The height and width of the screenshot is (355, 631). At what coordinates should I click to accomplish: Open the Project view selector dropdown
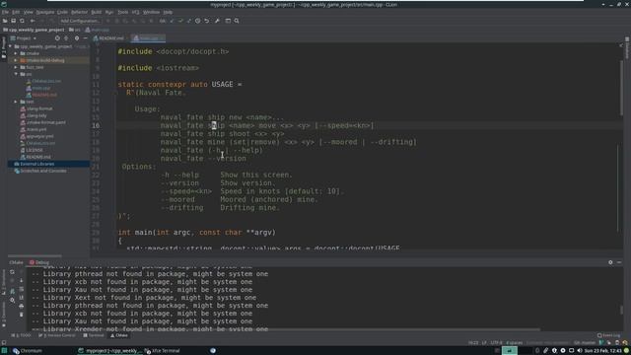click(x=24, y=38)
